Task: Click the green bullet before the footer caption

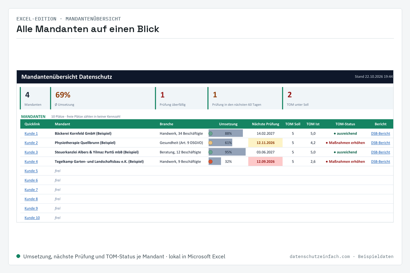Action: click(x=18, y=256)
